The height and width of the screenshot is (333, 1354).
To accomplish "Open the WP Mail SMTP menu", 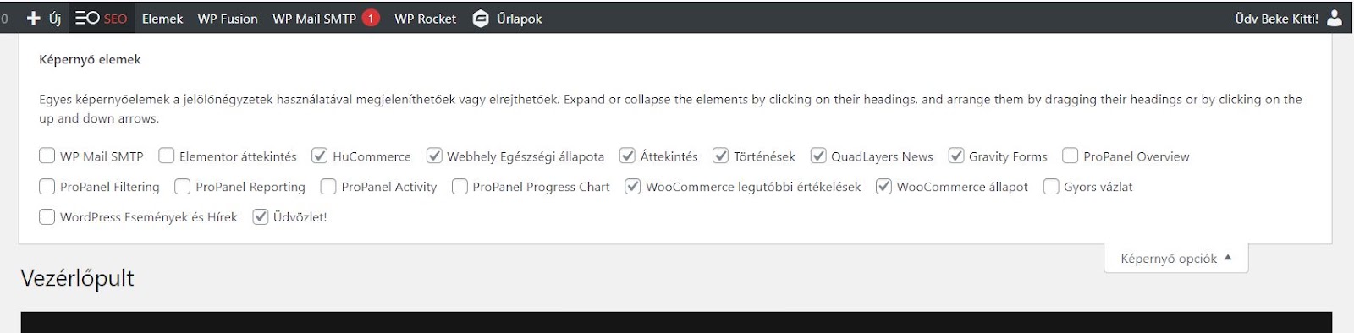I will pos(314,18).
